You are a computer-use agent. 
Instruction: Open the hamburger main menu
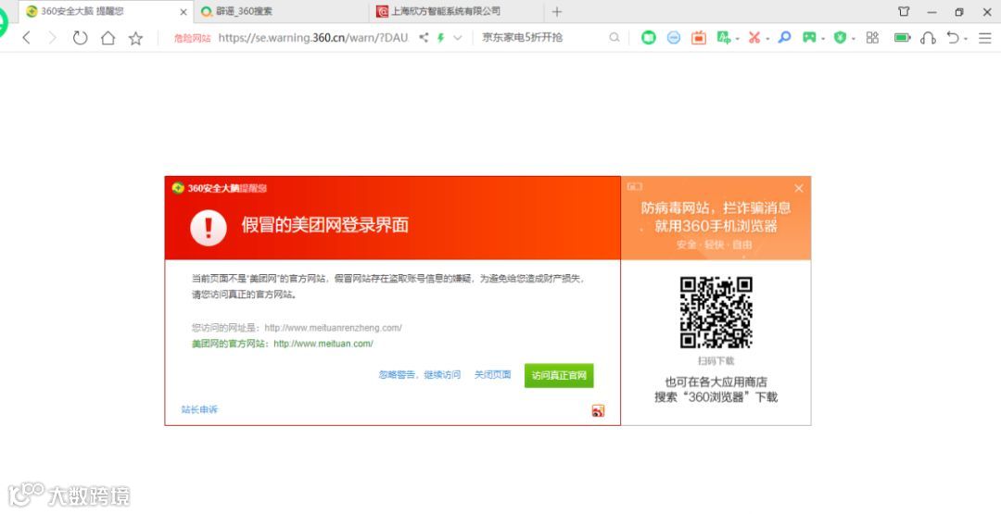coord(985,38)
